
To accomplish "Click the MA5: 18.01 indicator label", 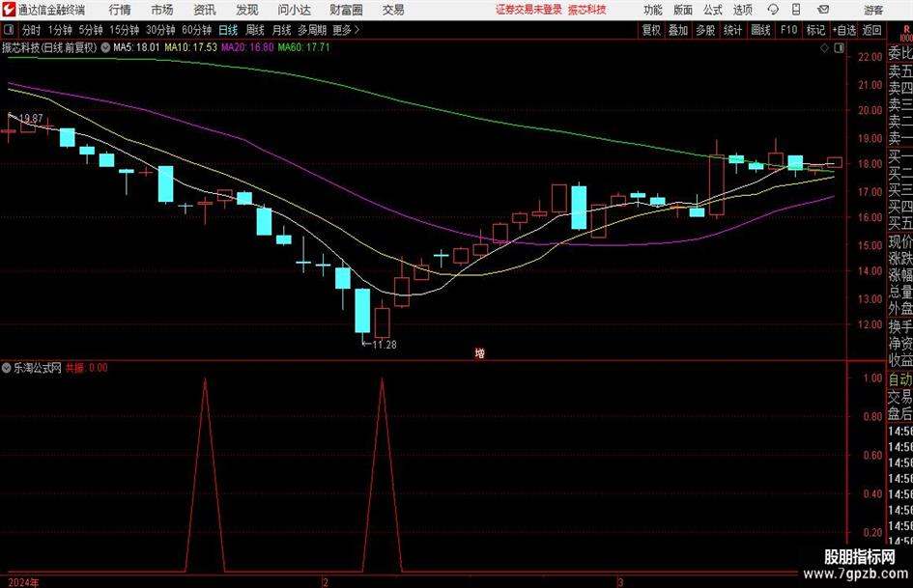I will [135, 47].
